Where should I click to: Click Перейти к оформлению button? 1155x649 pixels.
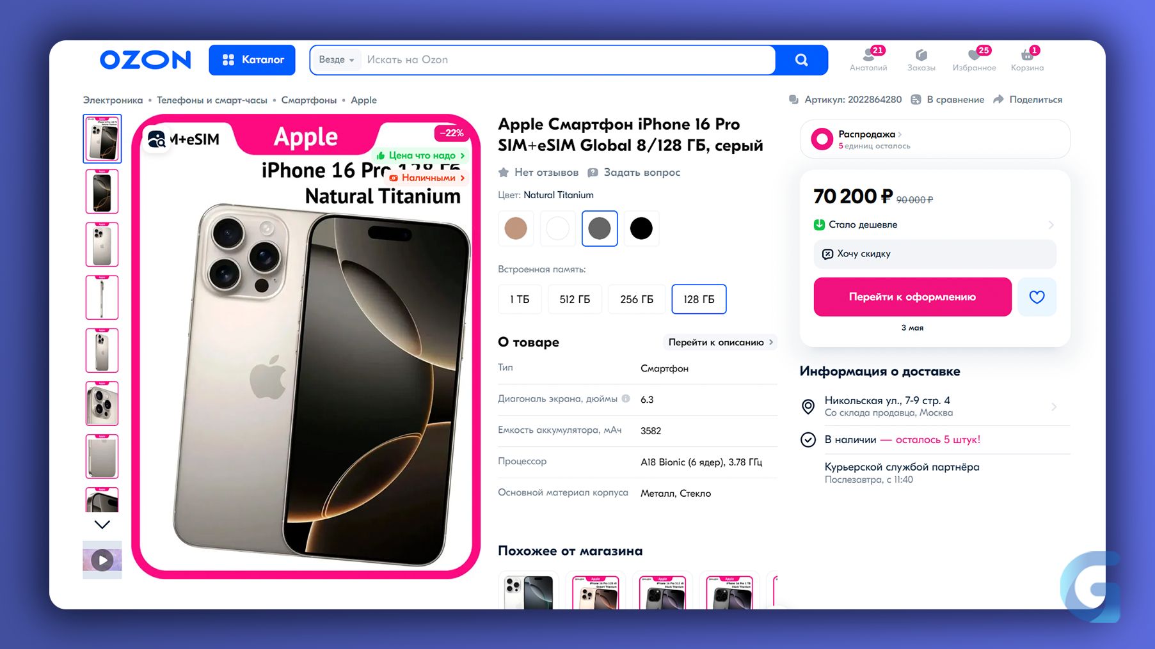[x=912, y=297]
